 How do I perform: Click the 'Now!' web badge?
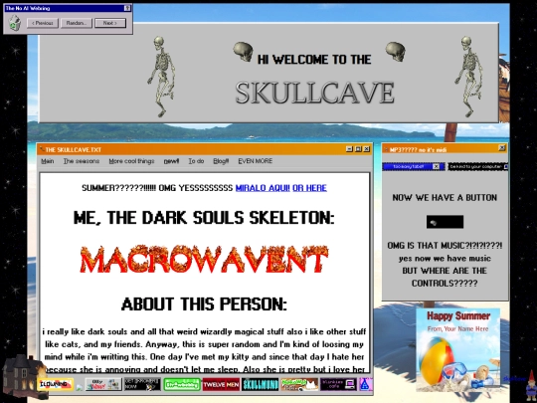(103, 384)
